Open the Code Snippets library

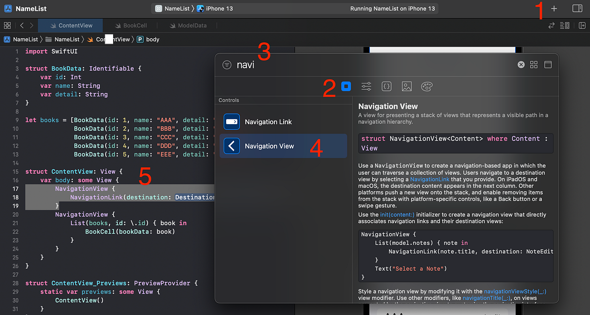point(386,86)
